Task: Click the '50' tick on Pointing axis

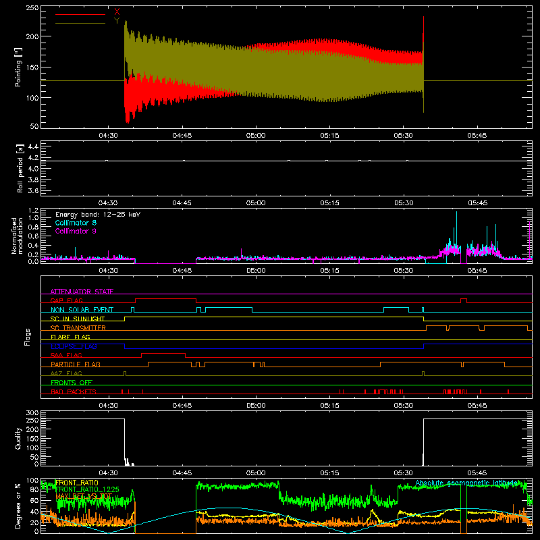Action: coord(34,126)
